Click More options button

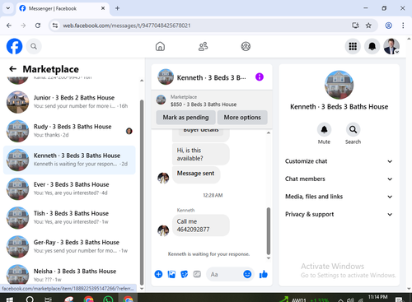(242, 118)
